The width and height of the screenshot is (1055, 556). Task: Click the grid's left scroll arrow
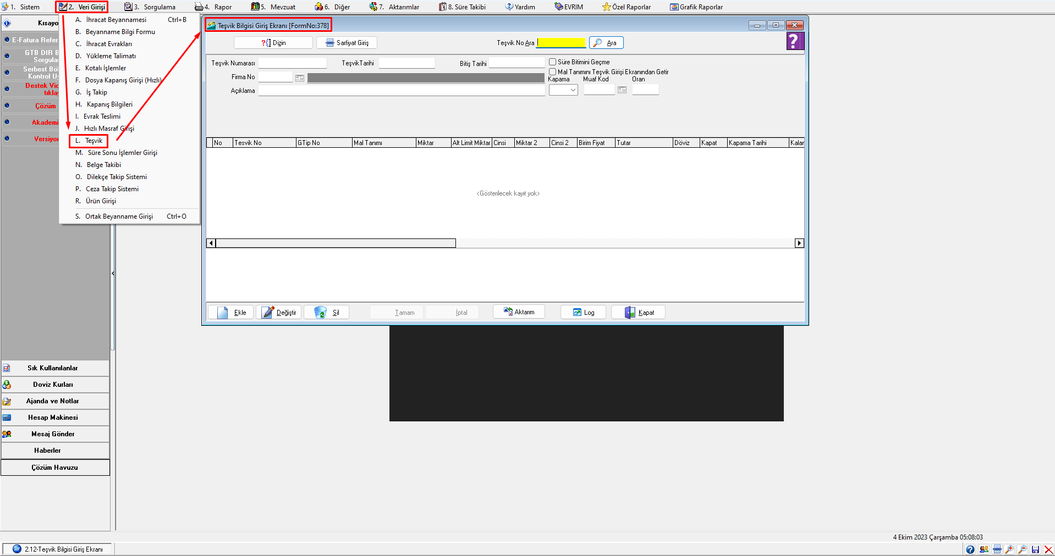[x=211, y=243]
